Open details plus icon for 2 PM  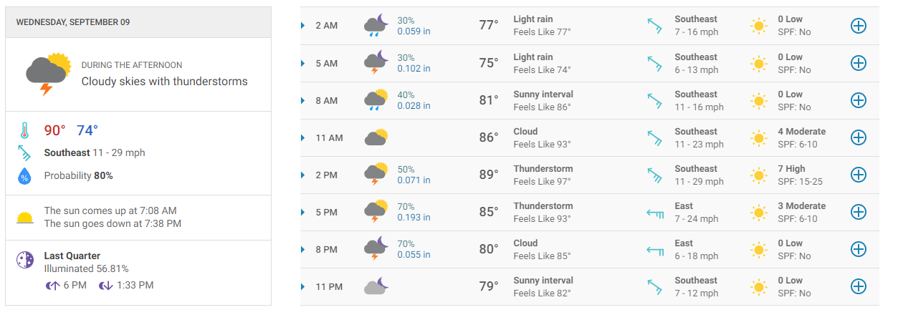[858, 175]
